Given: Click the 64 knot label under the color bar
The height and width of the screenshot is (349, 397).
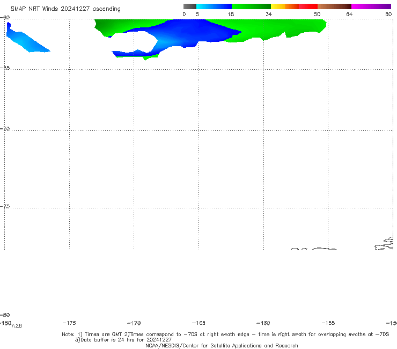Looking at the screenshot, I should click(x=349, y=14).
